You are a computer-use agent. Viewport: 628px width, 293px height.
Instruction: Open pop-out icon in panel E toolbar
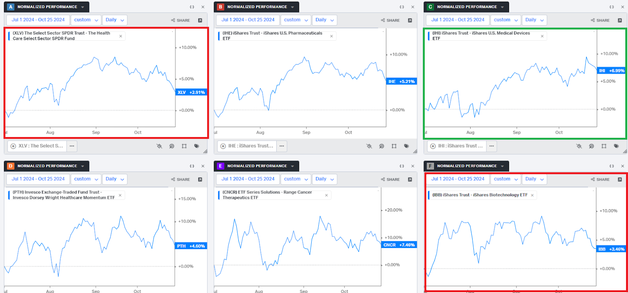coord(410,179)
